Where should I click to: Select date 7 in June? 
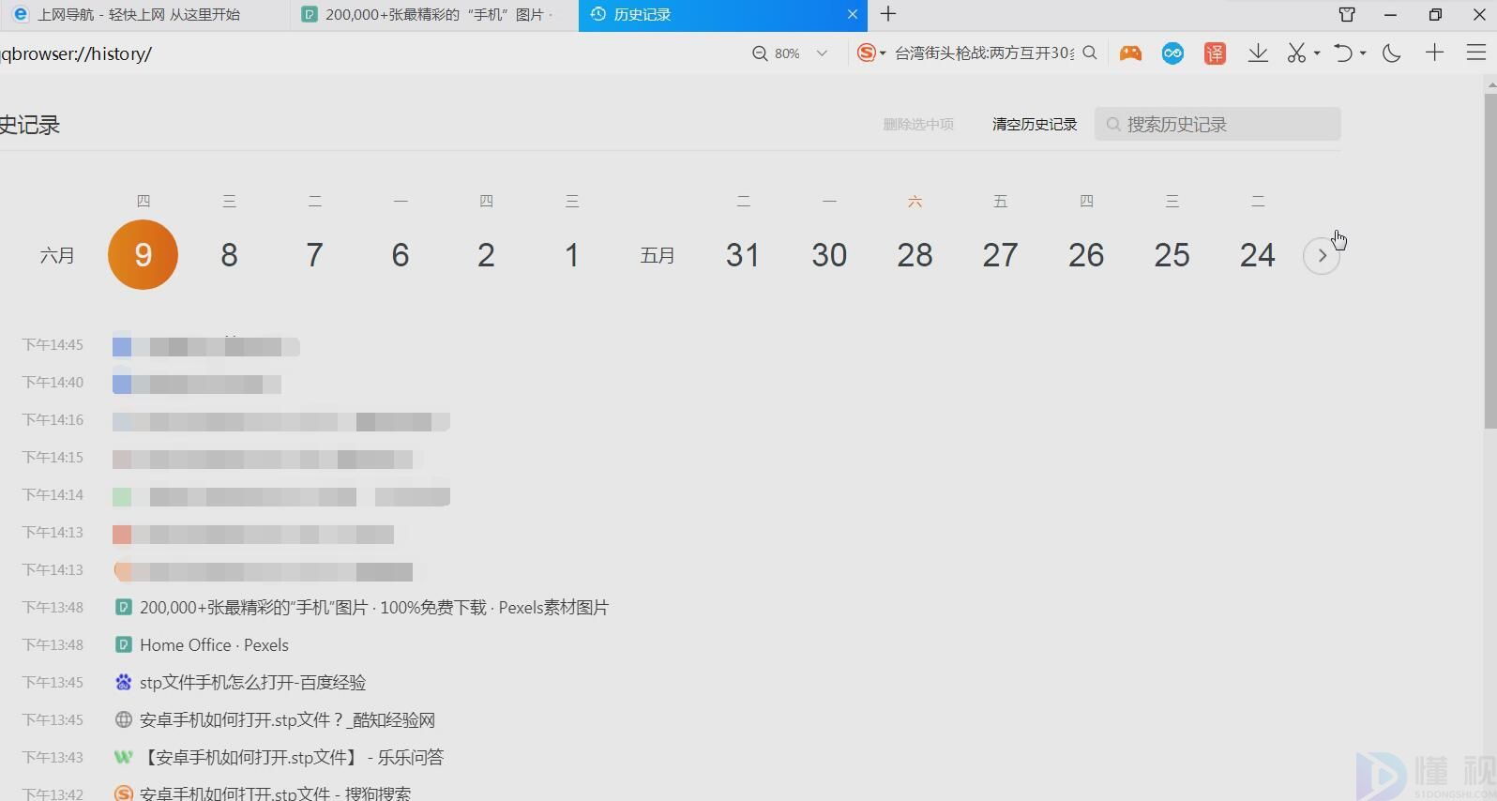314,254
